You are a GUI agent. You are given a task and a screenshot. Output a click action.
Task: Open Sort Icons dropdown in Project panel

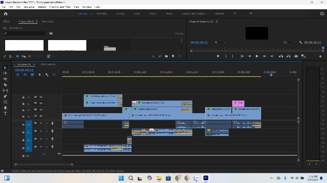(50, 56)
